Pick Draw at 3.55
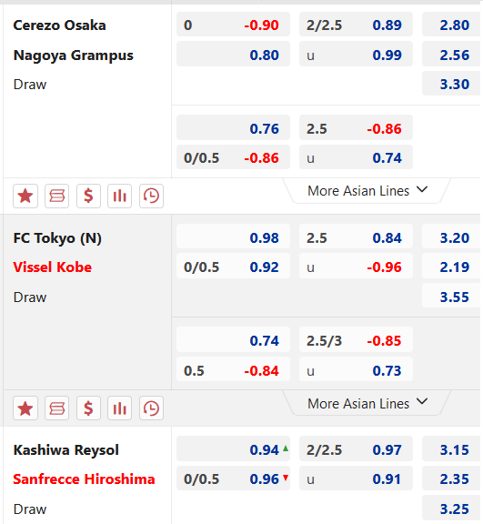 point(451,296)
